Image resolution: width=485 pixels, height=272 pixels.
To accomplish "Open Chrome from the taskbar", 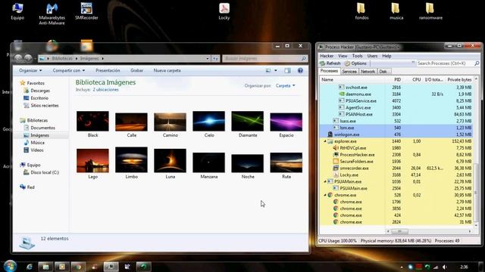I will tap(78, 267).
